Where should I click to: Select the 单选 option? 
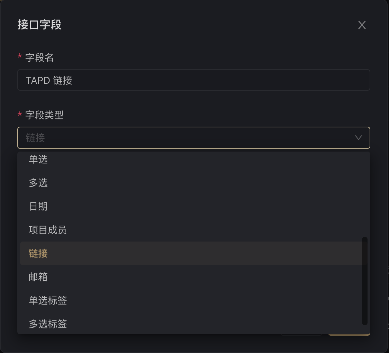tap(38, 160)
